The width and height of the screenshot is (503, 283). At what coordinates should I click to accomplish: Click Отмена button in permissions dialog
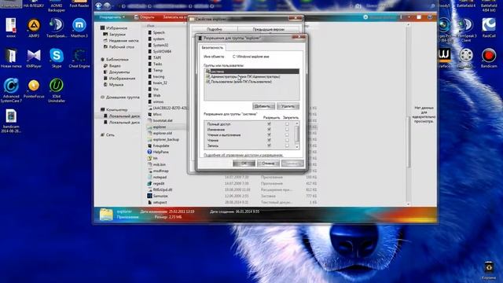pyautogui.click(x=268, y=164)
